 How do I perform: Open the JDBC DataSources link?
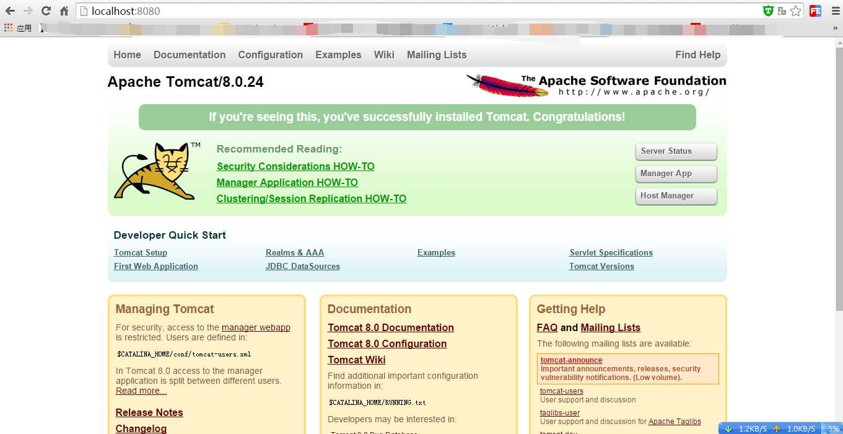coord(303,266)
